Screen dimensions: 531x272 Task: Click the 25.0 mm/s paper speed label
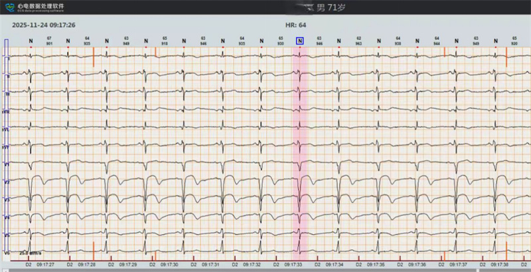coord(31,253)
